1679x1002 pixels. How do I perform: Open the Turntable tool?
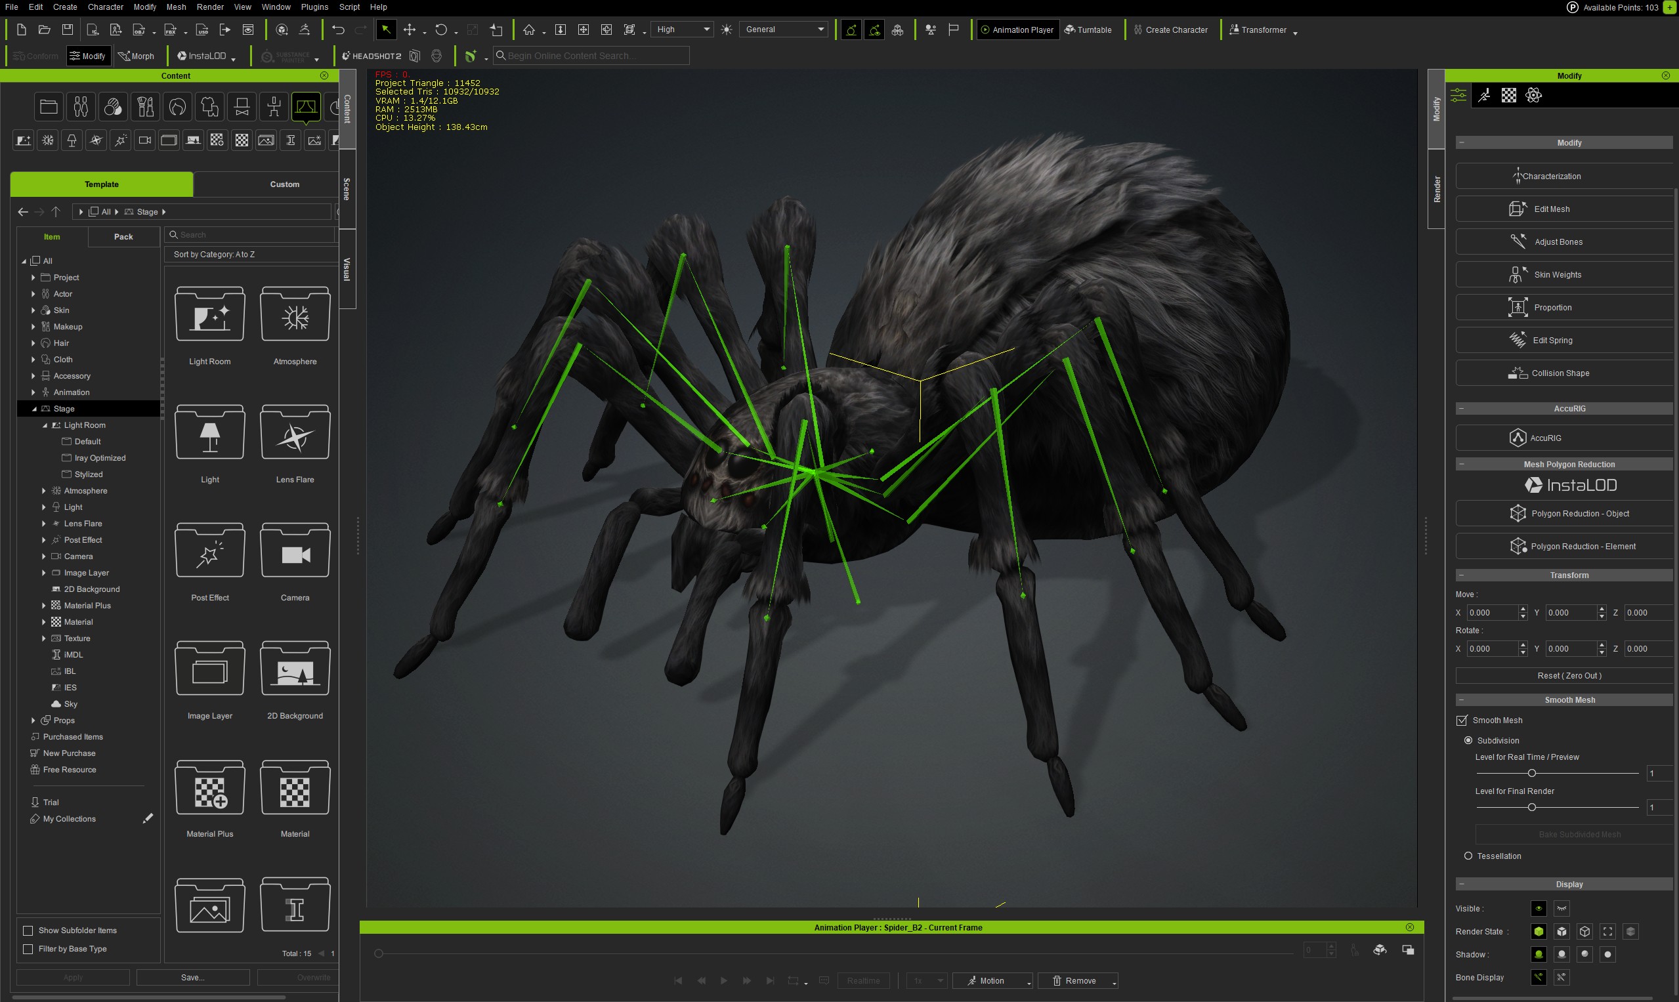coord(1089,30)
